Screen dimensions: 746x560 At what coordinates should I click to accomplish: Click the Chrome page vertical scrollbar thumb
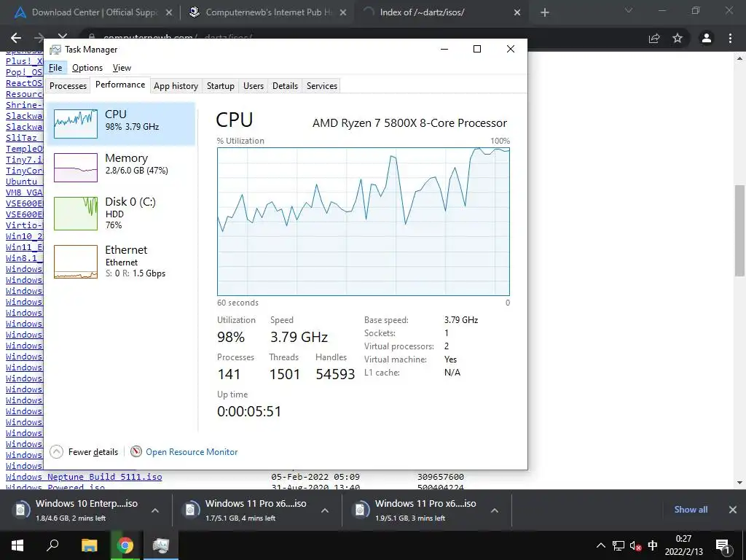coord(739,230)
